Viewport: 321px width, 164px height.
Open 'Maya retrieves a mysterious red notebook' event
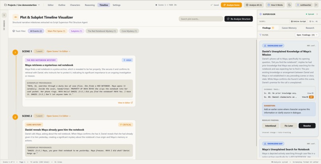[49, 65]
